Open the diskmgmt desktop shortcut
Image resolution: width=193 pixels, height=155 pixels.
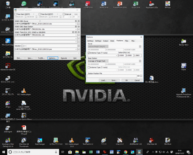pyautogui.click(x=8, y=129)
